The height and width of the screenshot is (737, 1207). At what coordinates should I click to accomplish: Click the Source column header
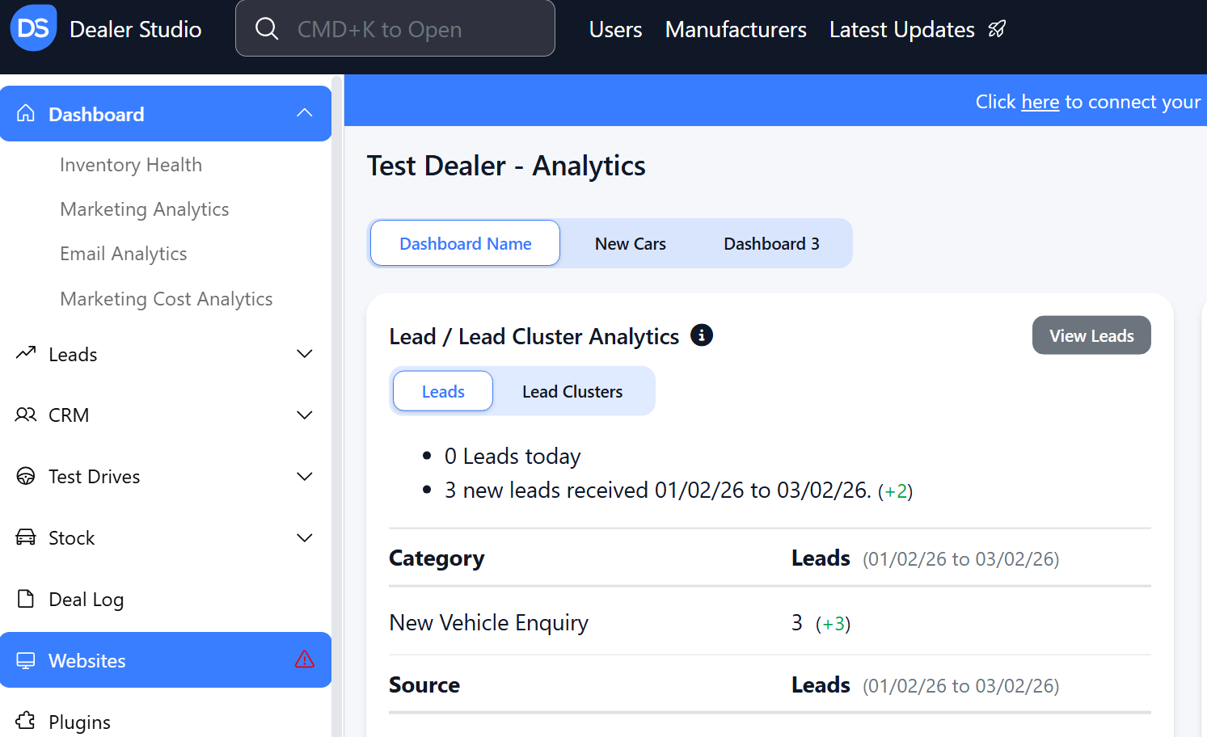(x=424, y=685)
